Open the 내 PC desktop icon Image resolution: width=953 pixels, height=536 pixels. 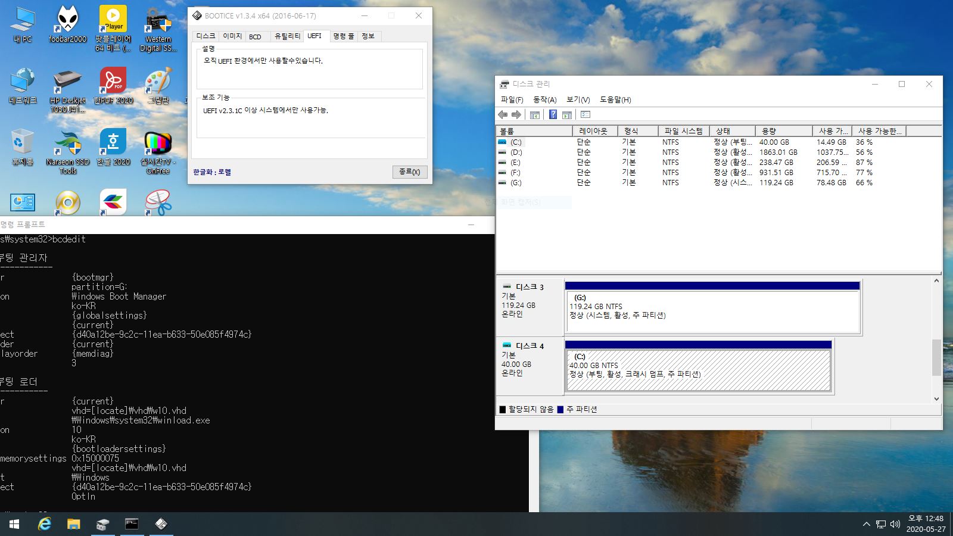coord(23,25)
